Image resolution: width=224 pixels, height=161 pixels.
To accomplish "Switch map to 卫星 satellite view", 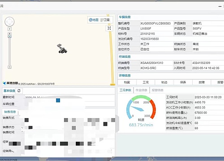I will [x=105, y=20].
